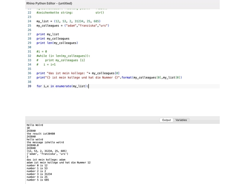Click commented '#i = 0' line
Viewport: 245px width, 184px height.
[x=42, y=51]
